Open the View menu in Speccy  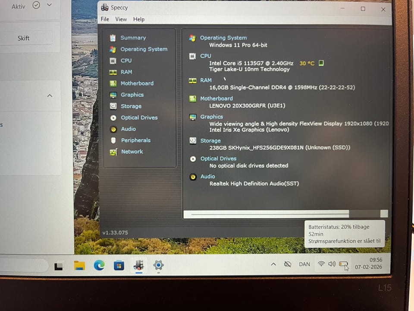(121, 19)
